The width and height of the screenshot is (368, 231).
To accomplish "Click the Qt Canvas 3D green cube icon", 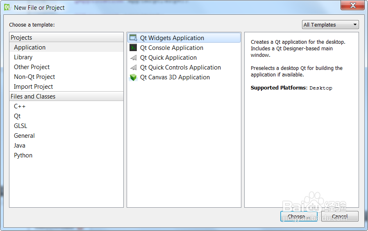I will coord(133,77).
